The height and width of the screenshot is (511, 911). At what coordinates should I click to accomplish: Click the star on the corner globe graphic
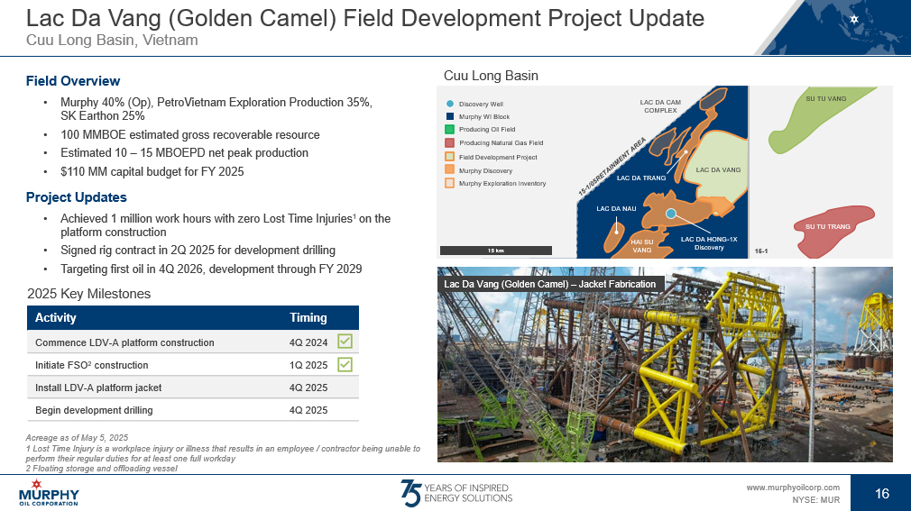[854, 19]
